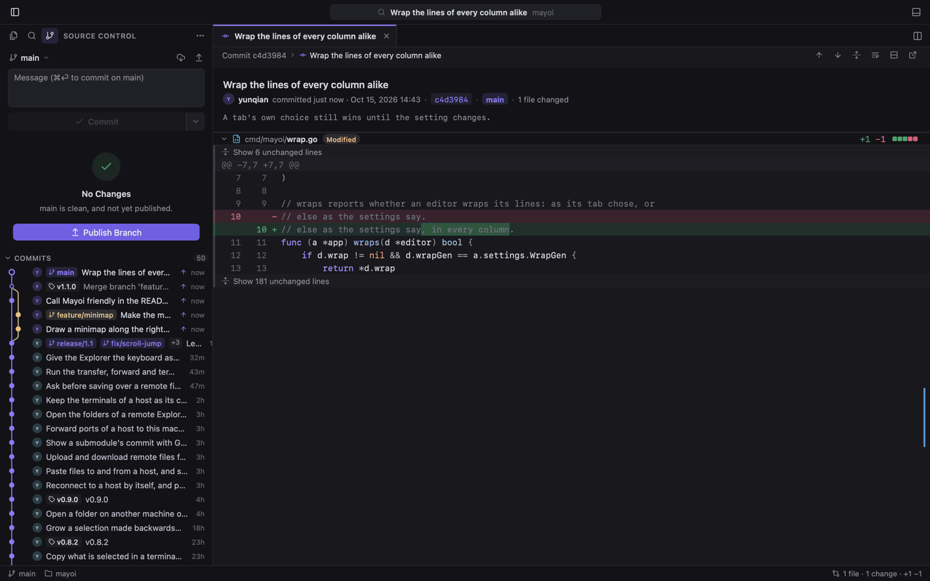
Task: Go to the previous change arrow
Action: 819,55
